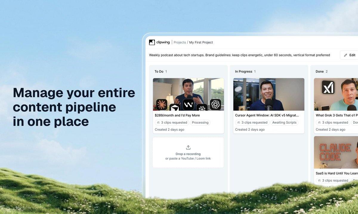Click '3 clips requested' tag on Cursor Agent card

[252, 122]
